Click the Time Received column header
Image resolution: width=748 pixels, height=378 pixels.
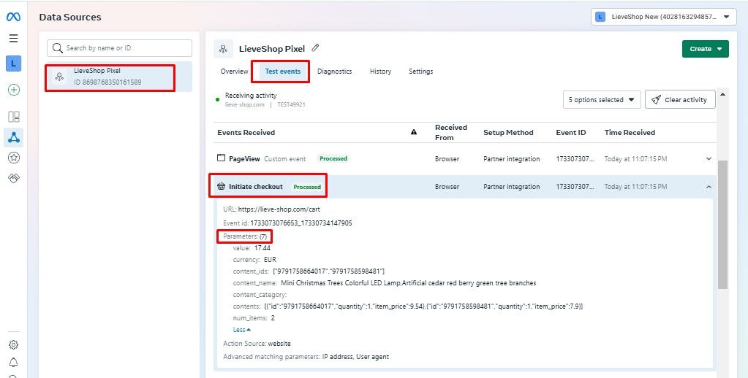click(630, 132)
